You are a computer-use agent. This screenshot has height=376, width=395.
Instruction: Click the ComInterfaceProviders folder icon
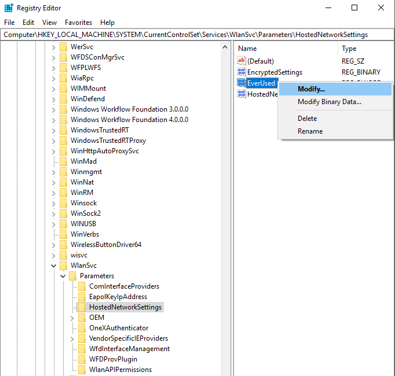point(82,286)
